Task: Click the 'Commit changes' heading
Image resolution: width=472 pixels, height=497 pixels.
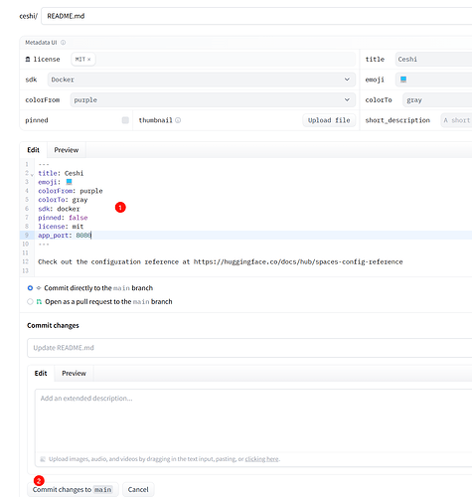Action: coord(53,325)
